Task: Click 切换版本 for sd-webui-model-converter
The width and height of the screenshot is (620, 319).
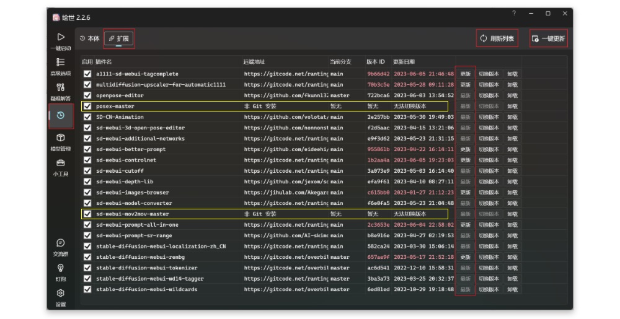Action: pos(489,203)
